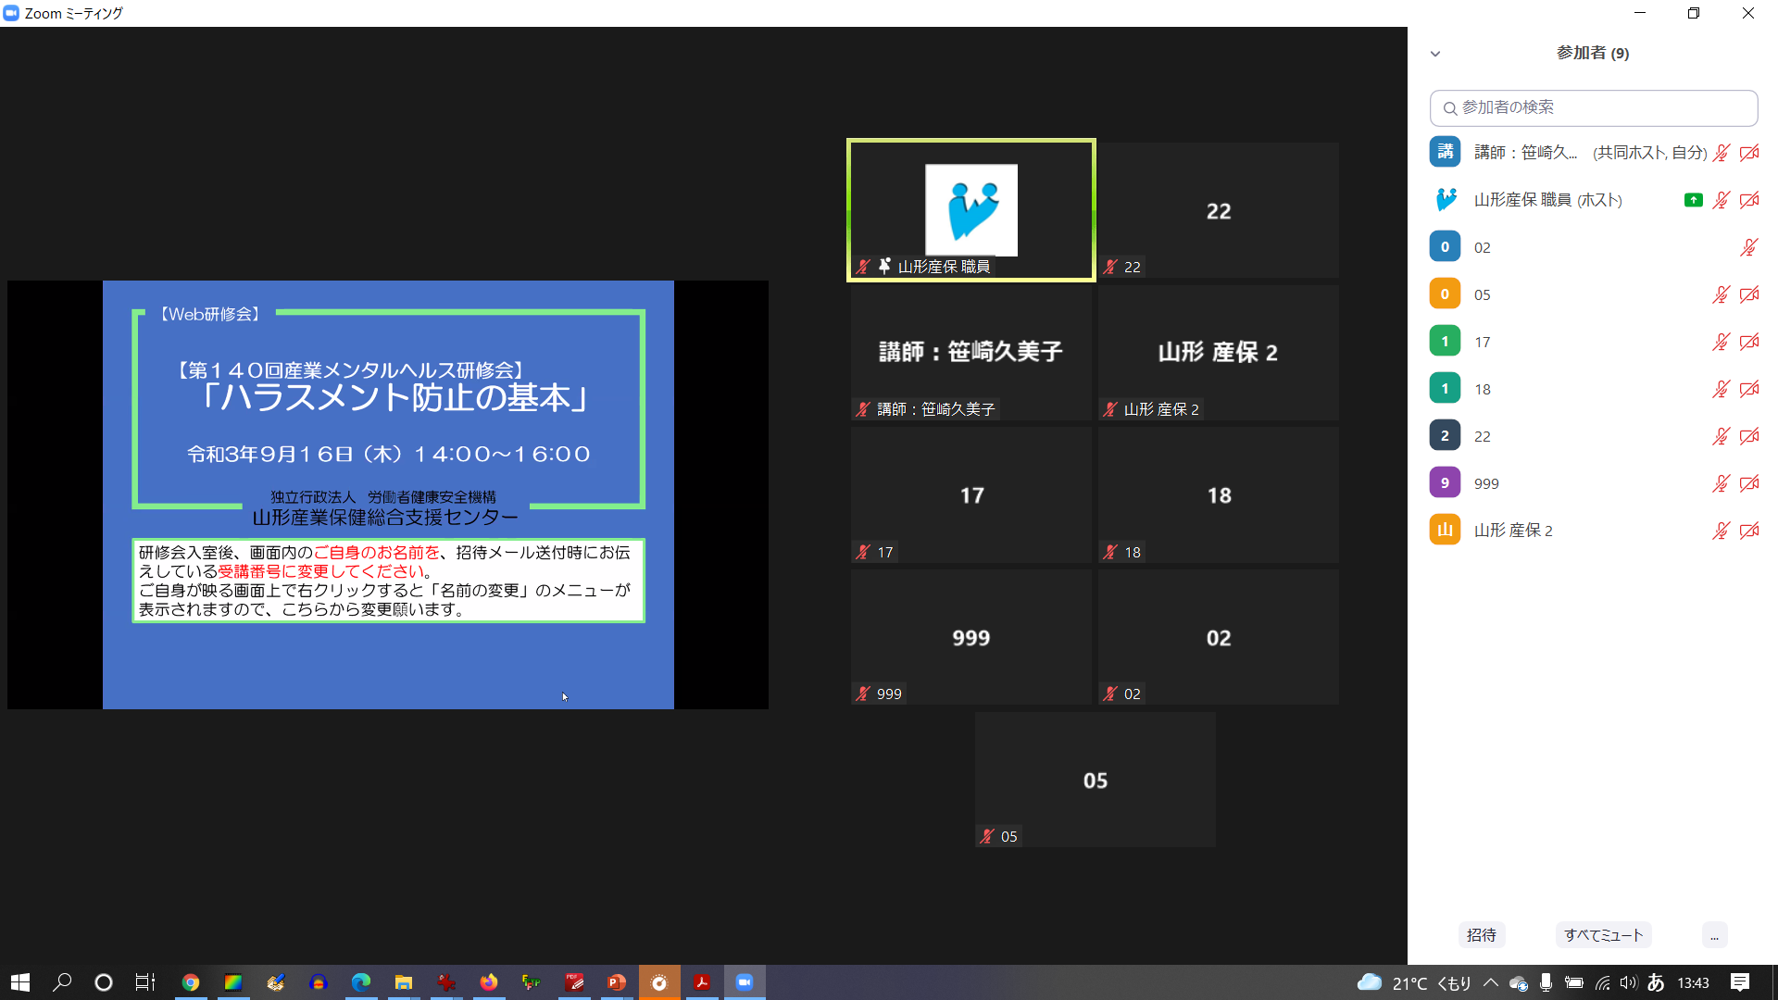The image size is (1778, 1000).
Task: Click the orange 山 avatar of 山形 産保 2
Action: pos(1445,530)
